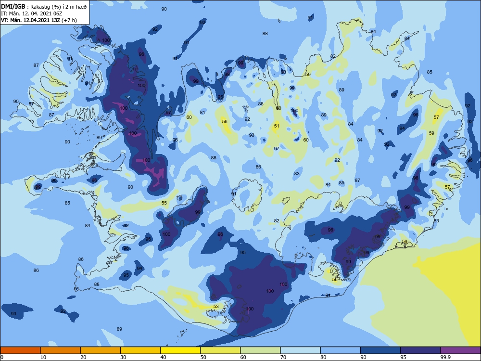Click the bright yellow 40–50 legend swatch
Viewport: 481px width, 361px height.
[180, 350]
